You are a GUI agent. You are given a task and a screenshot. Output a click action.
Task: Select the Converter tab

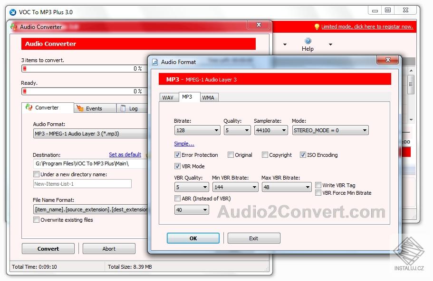tap(48, 108)
